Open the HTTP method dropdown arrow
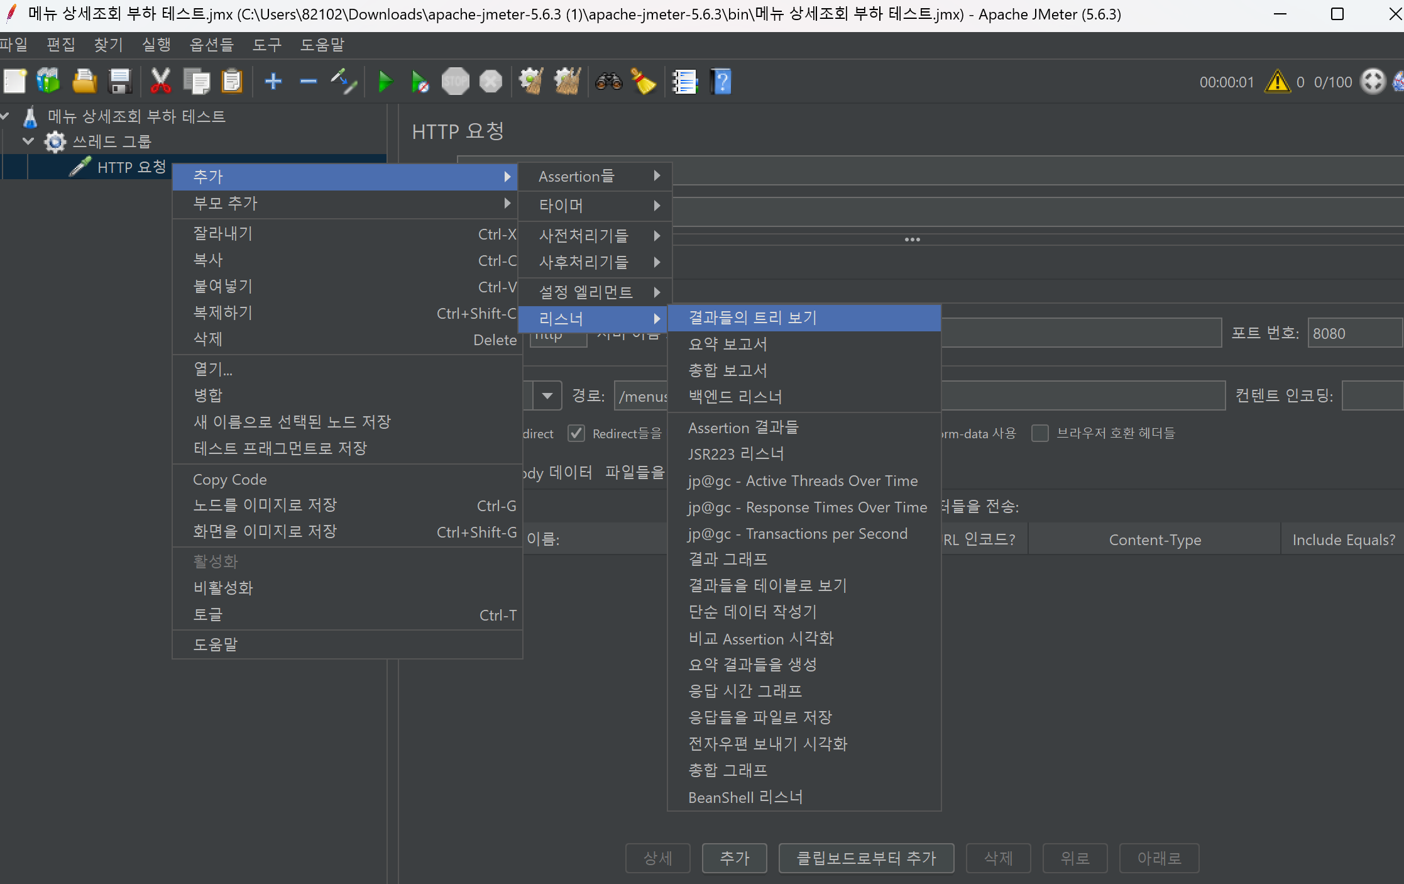 tap(547, 396)
